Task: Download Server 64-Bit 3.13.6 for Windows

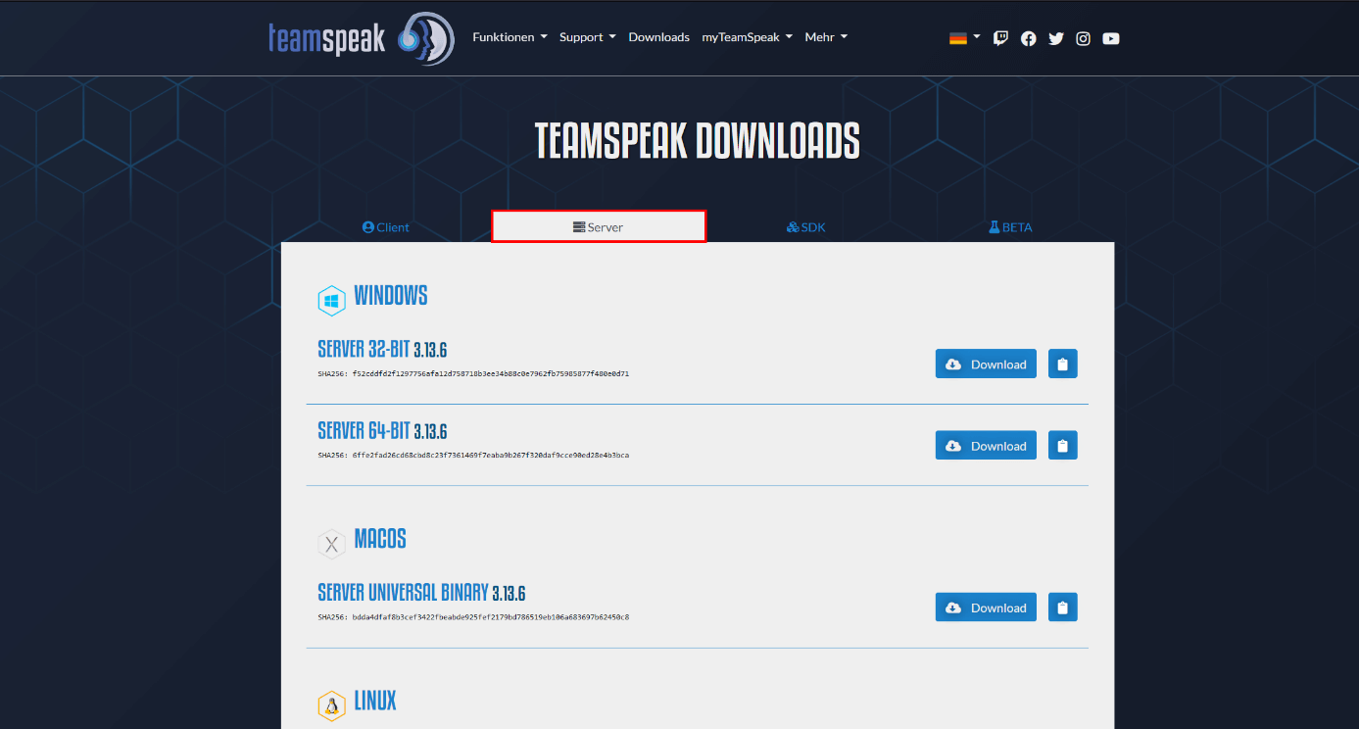Action: point(986,445)
